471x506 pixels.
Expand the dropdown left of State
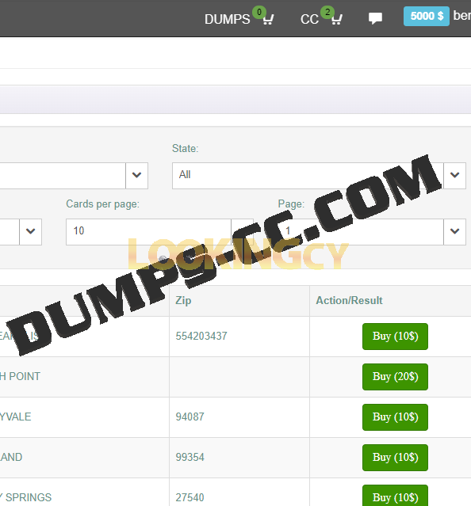[136, 176]
